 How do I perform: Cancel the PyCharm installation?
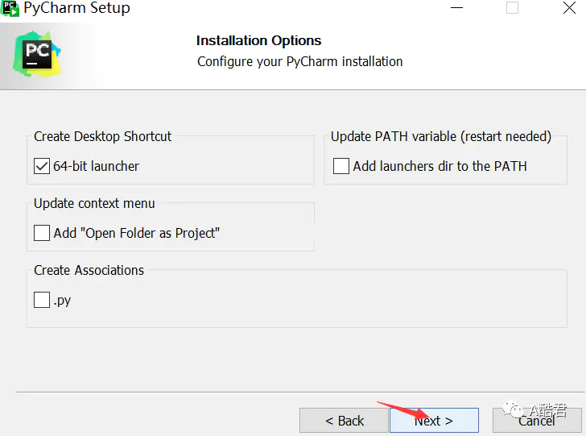[x=536, y=421]
